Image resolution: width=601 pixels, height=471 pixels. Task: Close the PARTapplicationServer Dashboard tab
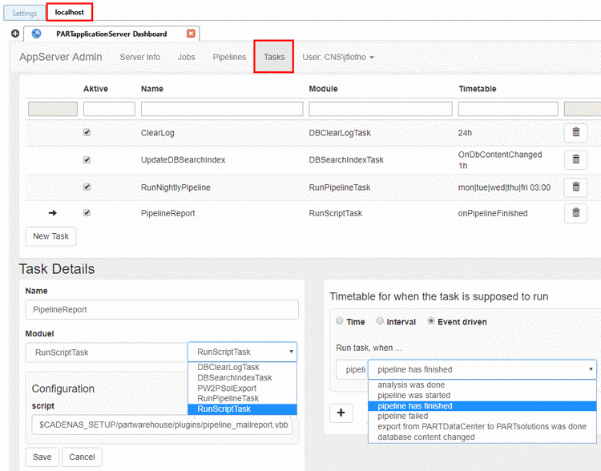click(191, 34)
